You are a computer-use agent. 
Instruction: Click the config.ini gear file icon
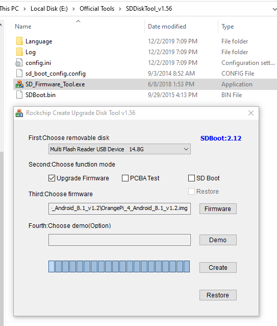pyautogui.click(x=19, y=63)
